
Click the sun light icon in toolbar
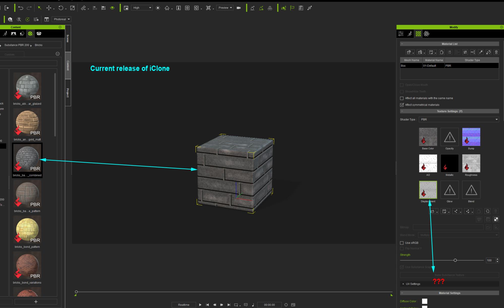pos(158,8)
